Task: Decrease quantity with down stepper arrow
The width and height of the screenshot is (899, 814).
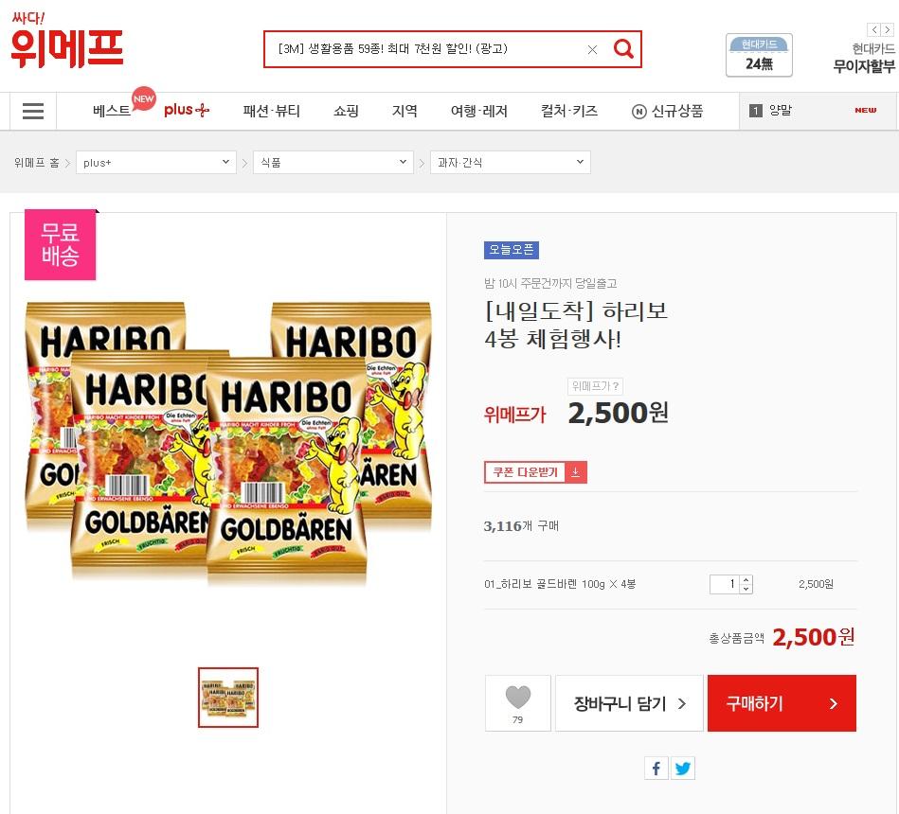Action: pyautogui.click(x=746, y=589)
